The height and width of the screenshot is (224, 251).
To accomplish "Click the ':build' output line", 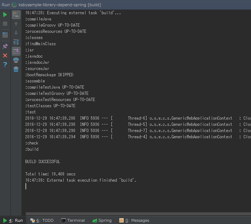I will click(32, 149).
